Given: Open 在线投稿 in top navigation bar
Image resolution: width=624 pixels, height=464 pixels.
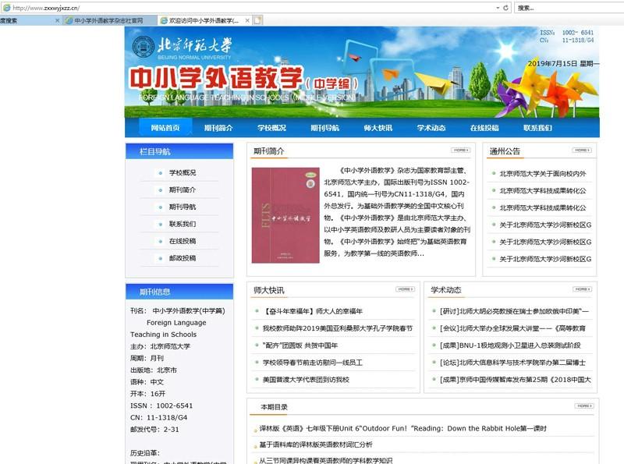Looking at the screenshot, I should pyautogui.click(x=484, y=128).
